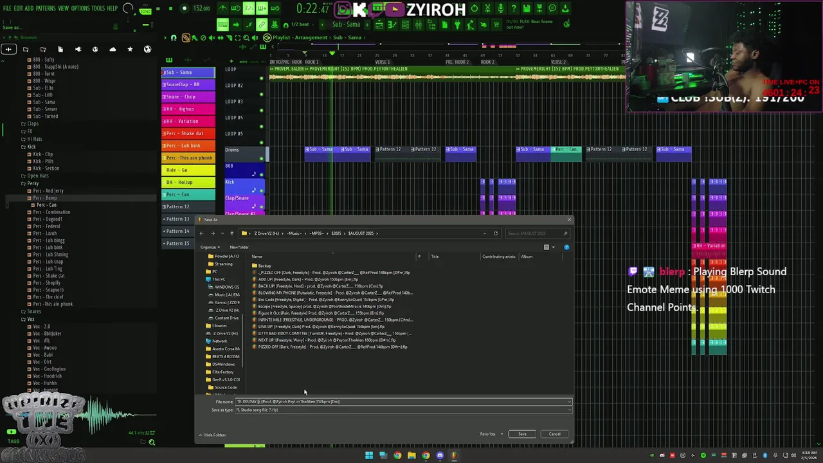Click Save button in Save As dialog
Screen dimensions: 823x463
pyautogui.click(x=522, y=434)
